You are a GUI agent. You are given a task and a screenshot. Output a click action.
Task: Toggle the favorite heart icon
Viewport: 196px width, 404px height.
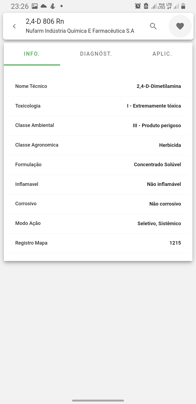(x=180, y=26)
